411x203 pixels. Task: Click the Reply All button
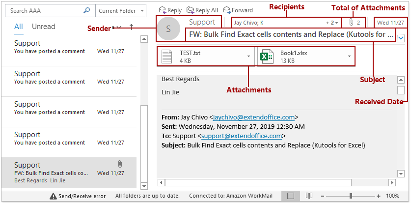[x=202, y=10]
